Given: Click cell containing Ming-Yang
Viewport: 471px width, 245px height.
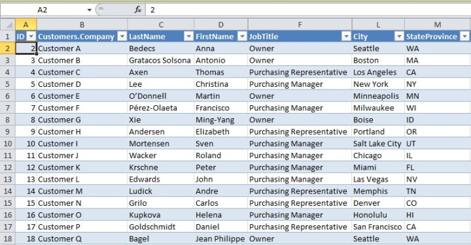Looking at the screenshot, I should pos(221,120).
